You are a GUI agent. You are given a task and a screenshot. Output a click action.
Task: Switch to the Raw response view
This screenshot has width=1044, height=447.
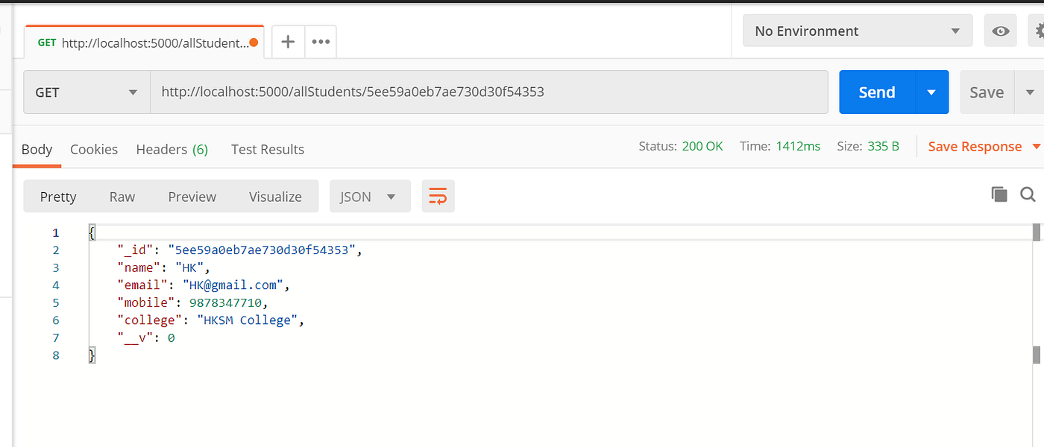pos(122,196)
